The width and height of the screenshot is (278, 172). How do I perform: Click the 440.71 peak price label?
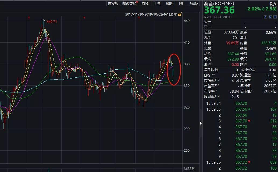52,21
